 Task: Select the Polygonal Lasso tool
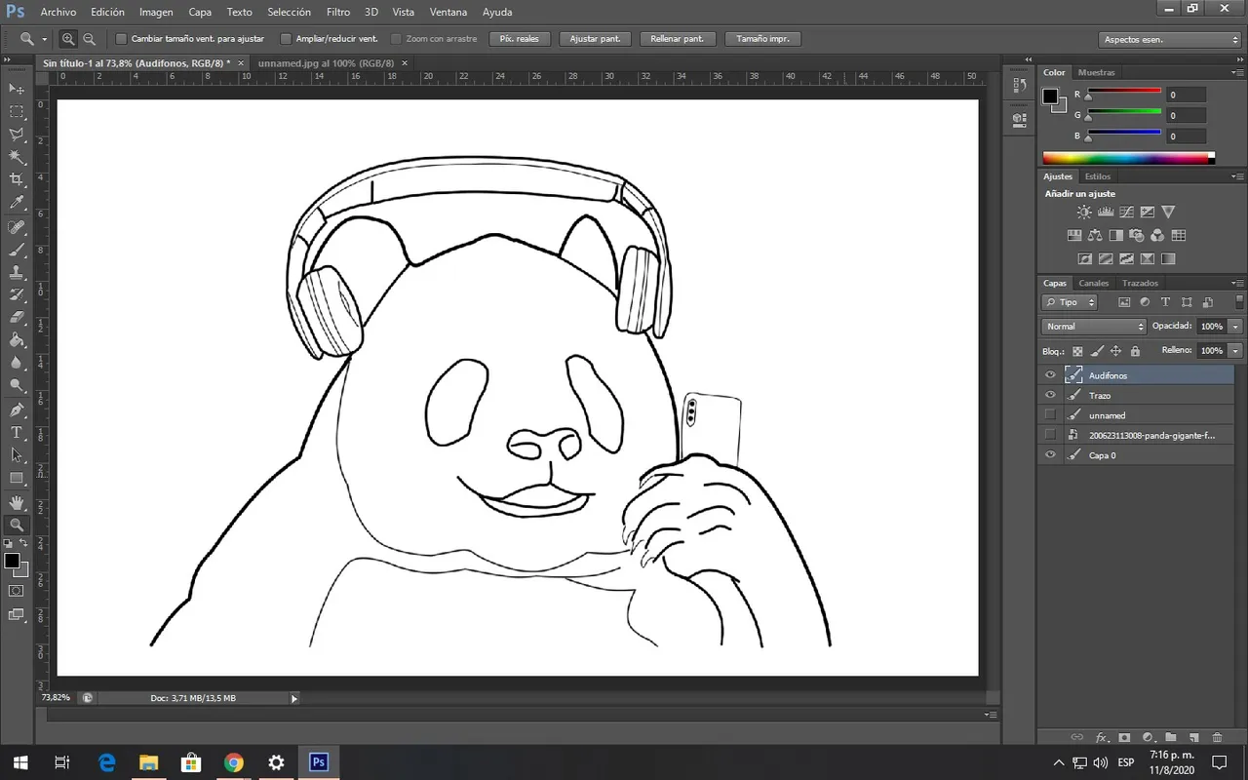pos(17,135)
